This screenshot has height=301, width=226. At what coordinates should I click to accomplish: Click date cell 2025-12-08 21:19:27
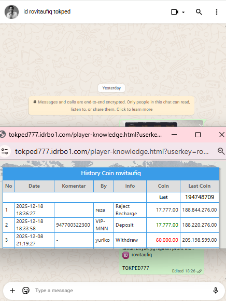point(34,240)
